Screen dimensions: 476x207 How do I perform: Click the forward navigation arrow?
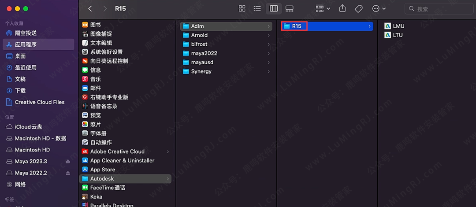pyautogui.click(x=104, y=9)
